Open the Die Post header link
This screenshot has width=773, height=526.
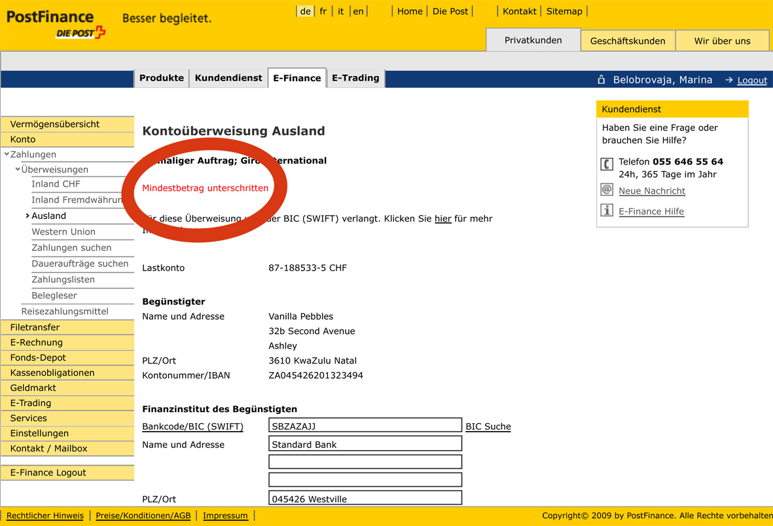(x=450, y=11)
